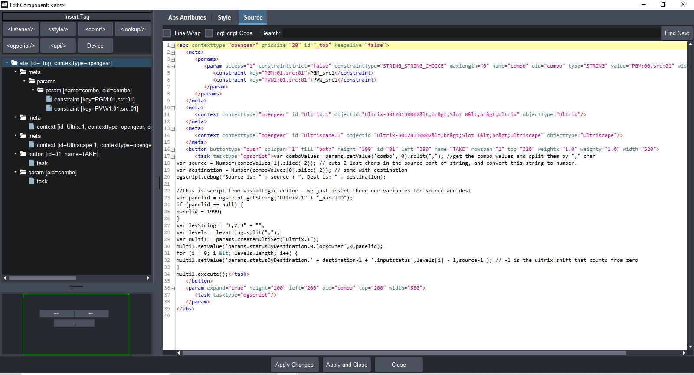694x375 pixels.
Task: Collapse the param name=combo tree node
Action: pyautogui.click(x=33, y=90)
